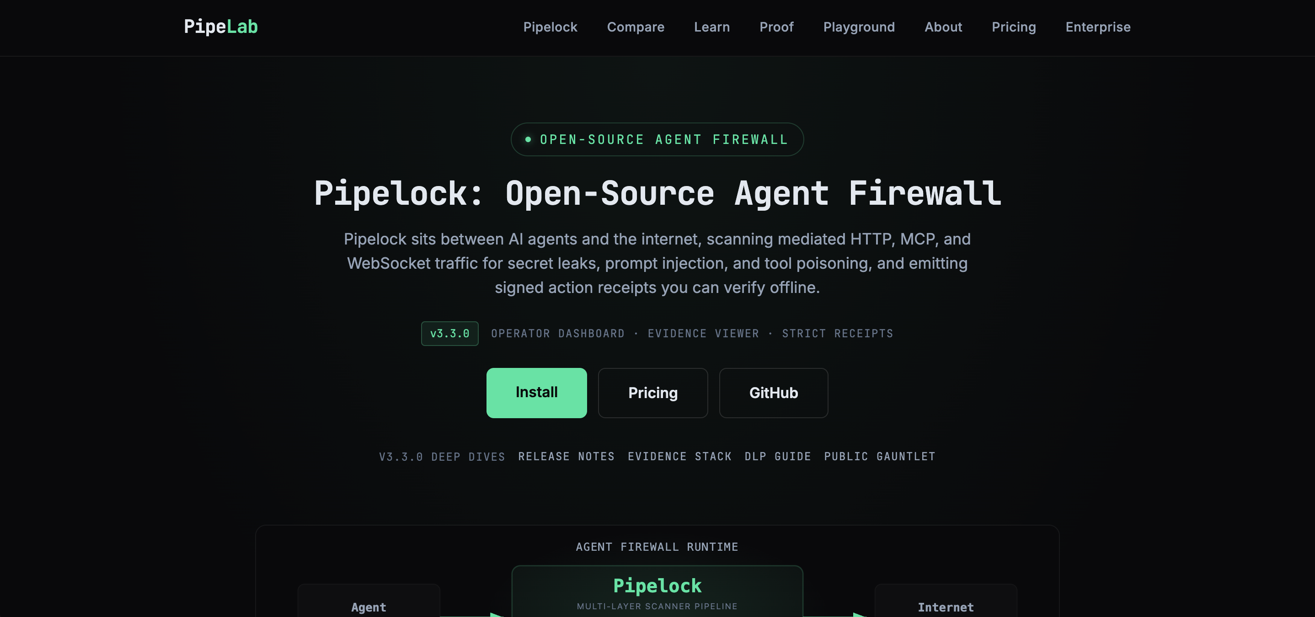Open the DLP Guide link

(777, 456)
